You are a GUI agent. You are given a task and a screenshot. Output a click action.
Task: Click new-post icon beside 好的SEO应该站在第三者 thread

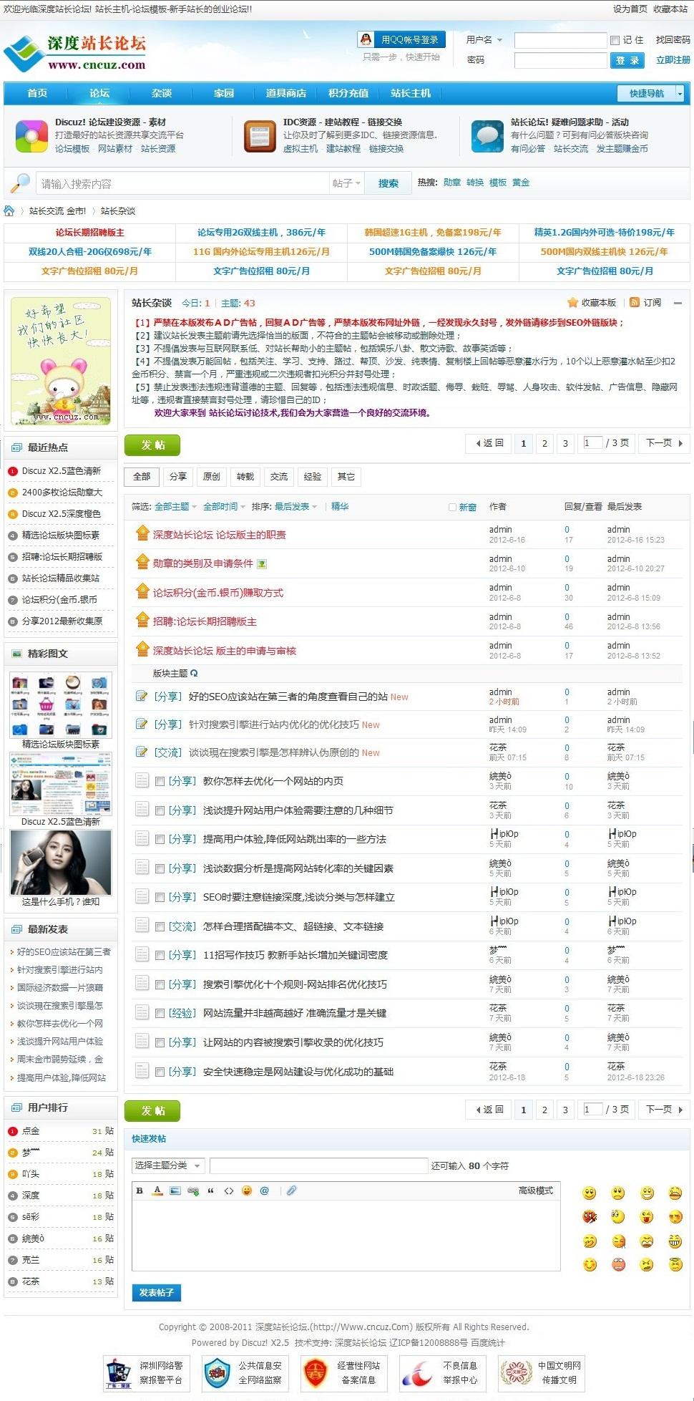[142, 696]
